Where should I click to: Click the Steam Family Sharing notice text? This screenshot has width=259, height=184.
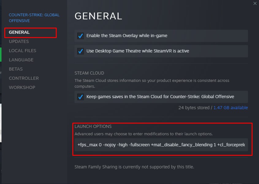pos(134,167)
